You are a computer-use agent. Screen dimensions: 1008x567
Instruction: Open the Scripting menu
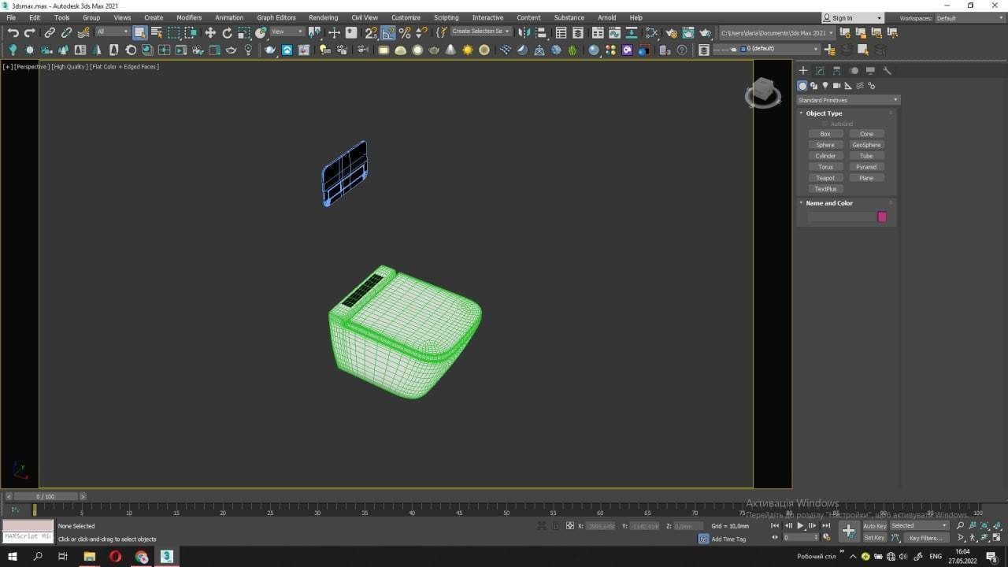click(446, 17)
